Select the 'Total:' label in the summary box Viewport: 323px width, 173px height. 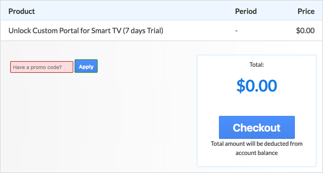(257, 65)
